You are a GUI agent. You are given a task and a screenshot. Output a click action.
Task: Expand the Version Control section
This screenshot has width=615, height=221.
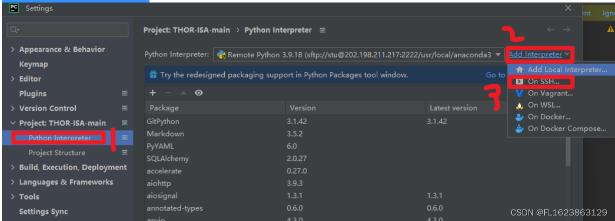coord(13,108)
